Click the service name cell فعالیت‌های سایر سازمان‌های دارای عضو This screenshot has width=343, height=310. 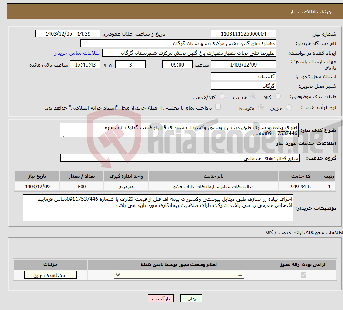(x=213, y=187)
